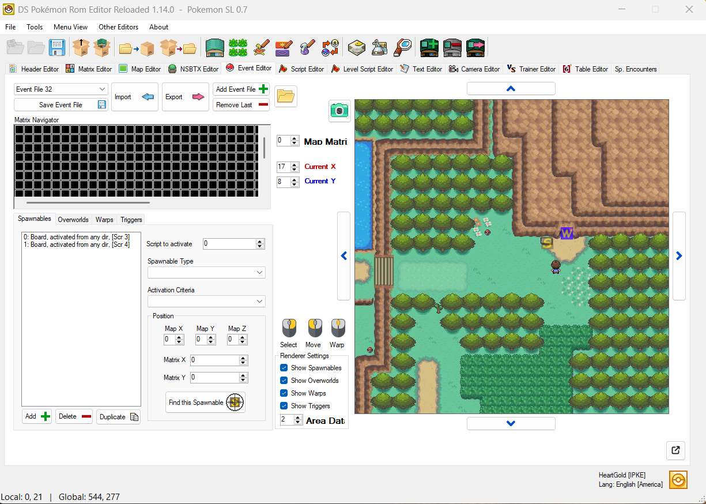Click the Matrix Navigator horizontal scrollbar
This screenshot has width=706, height=504.
point(88,203)
